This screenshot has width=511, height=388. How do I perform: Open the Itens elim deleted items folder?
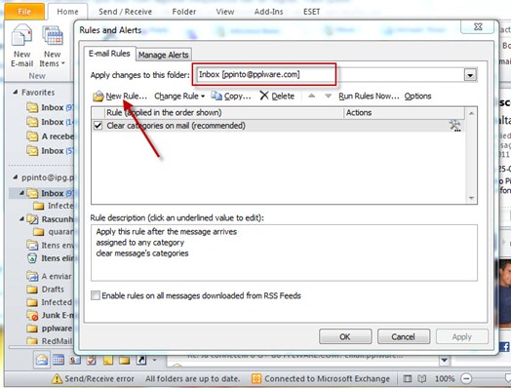(50, 258)
